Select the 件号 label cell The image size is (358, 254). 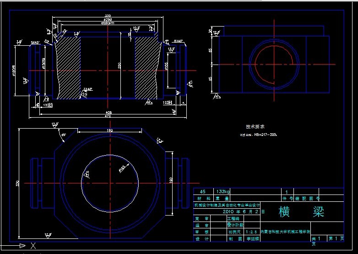pyautogui.click(x=287, y=199)
